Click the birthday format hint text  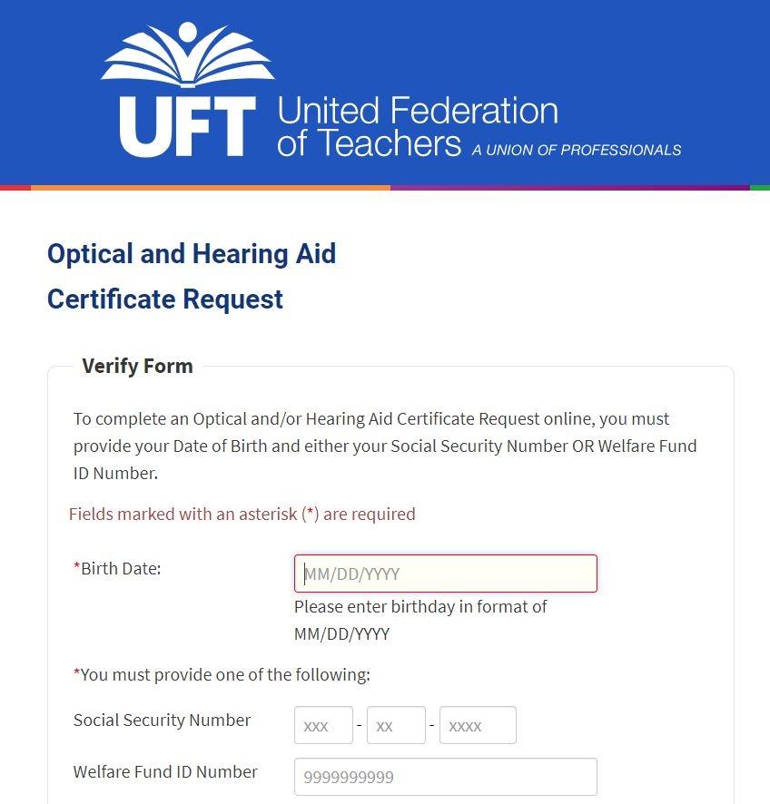click(420, 620)
